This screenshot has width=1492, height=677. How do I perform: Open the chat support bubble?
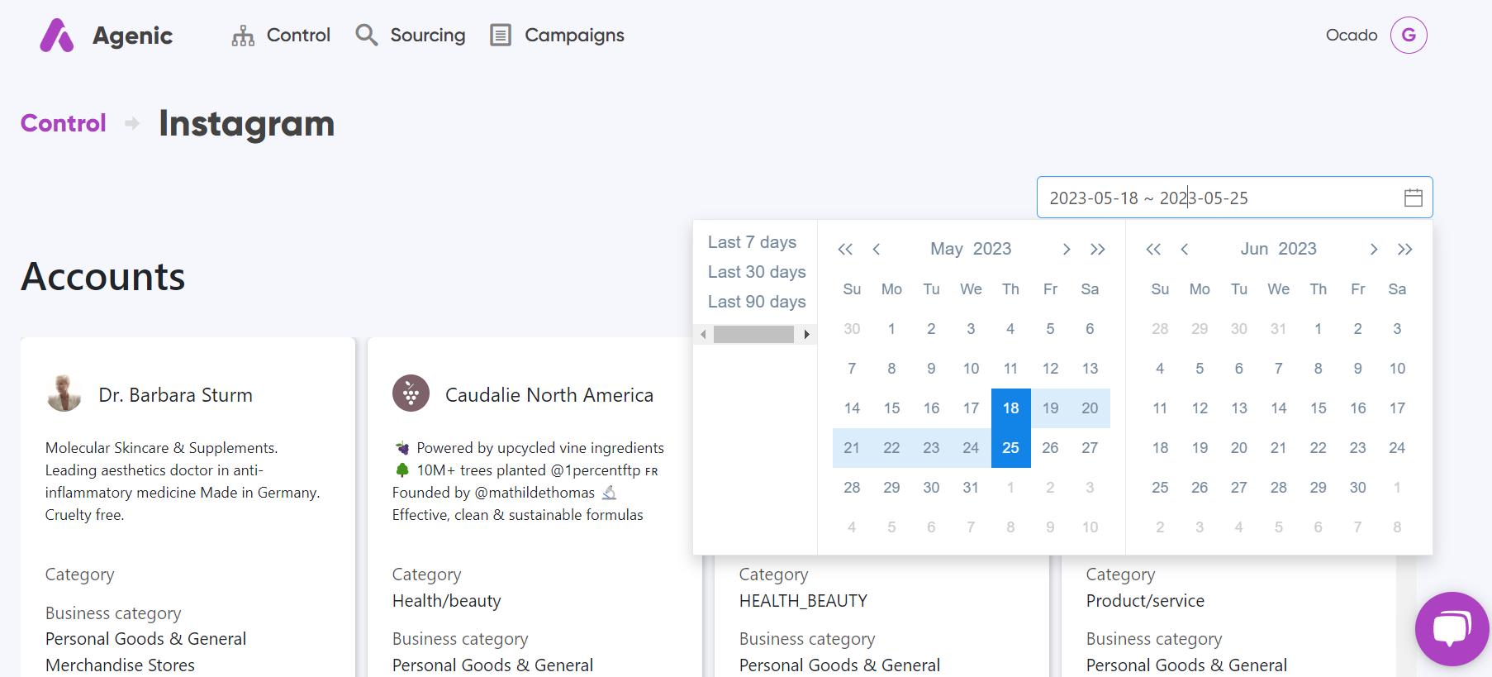(1452, 629)
